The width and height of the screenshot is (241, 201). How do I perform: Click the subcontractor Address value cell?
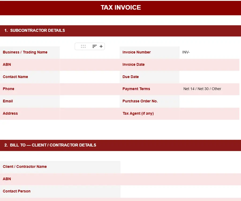point(89,114)
